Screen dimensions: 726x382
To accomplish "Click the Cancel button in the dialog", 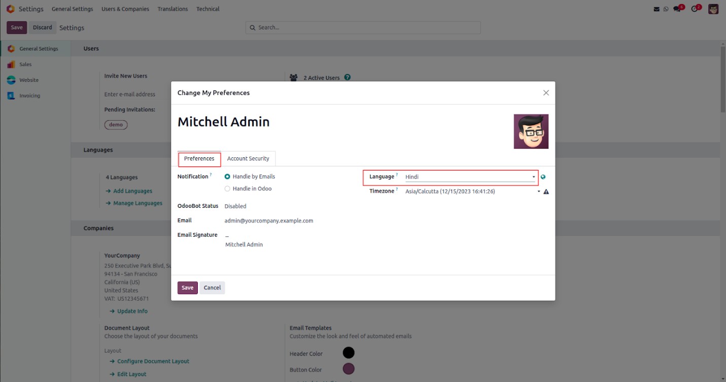I will (x=212, y=288).
